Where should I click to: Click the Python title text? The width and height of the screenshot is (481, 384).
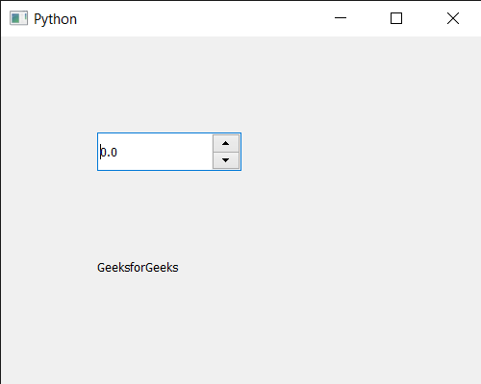55,19
